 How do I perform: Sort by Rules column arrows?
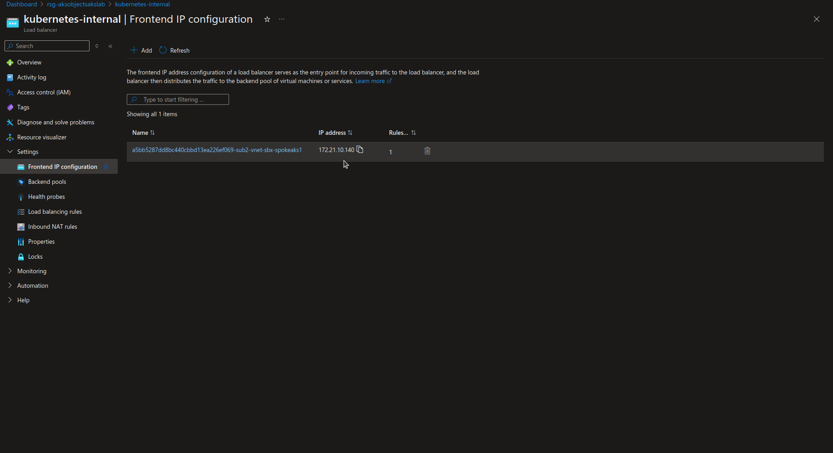[x=414, y=133]
